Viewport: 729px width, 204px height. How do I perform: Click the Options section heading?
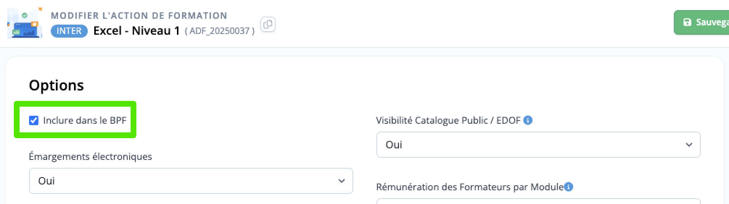[x=56, y=85]
